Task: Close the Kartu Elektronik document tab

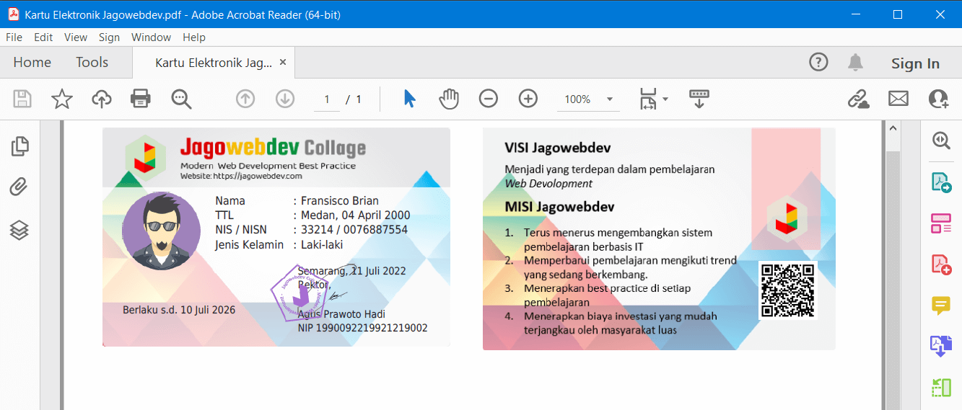Action: click(283, 63)
